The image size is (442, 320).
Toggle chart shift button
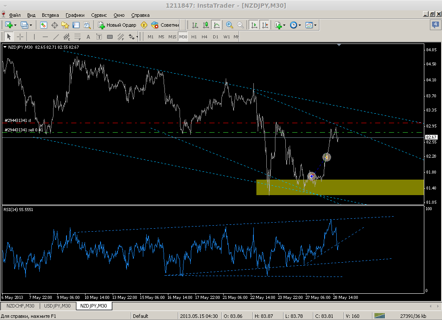point(265,25)
